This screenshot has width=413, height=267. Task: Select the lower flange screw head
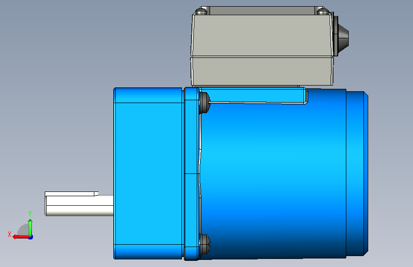tap(205, 244)
